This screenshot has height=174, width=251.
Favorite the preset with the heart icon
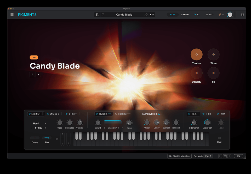click(103, 15)
